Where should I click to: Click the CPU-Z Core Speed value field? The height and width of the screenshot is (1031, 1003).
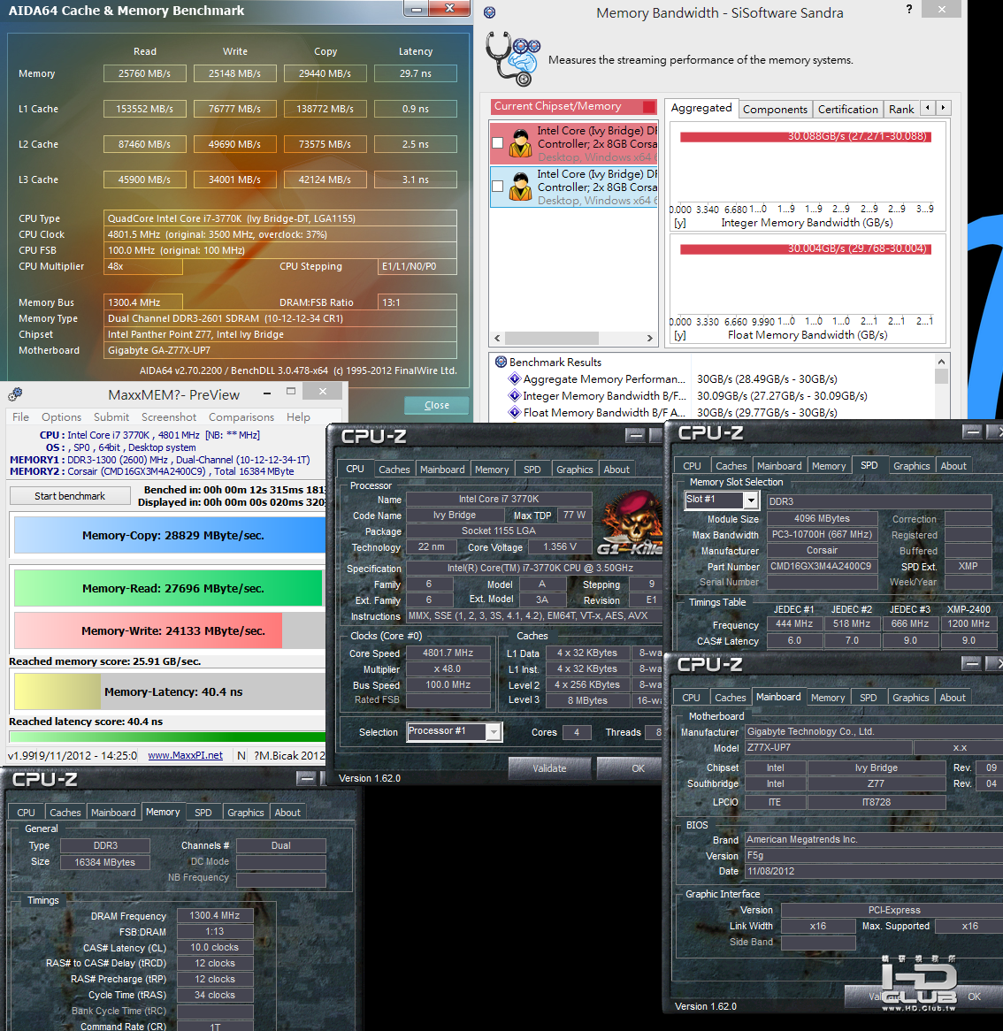448,653
